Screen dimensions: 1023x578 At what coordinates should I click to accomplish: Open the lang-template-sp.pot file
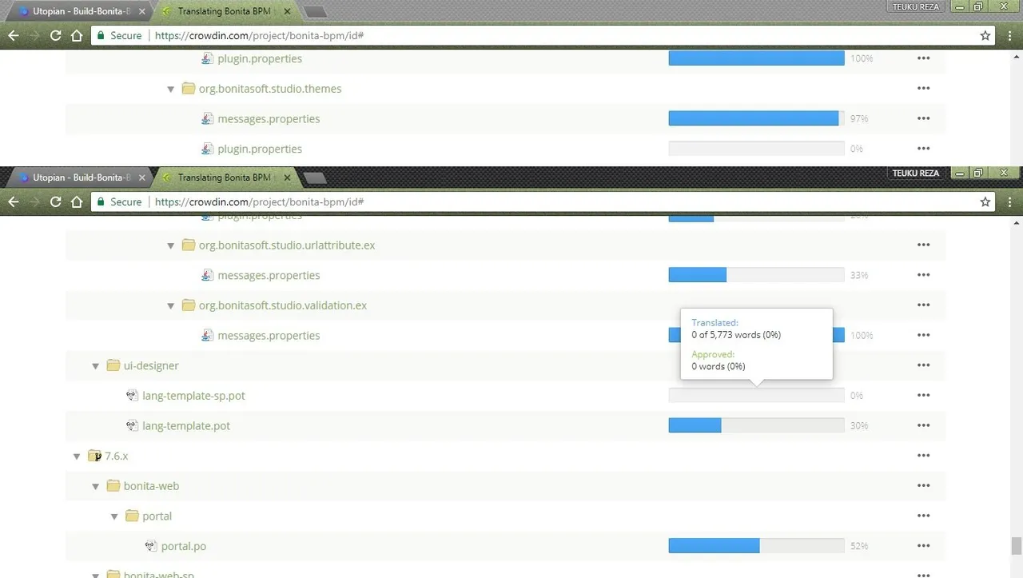pos(193,396)
